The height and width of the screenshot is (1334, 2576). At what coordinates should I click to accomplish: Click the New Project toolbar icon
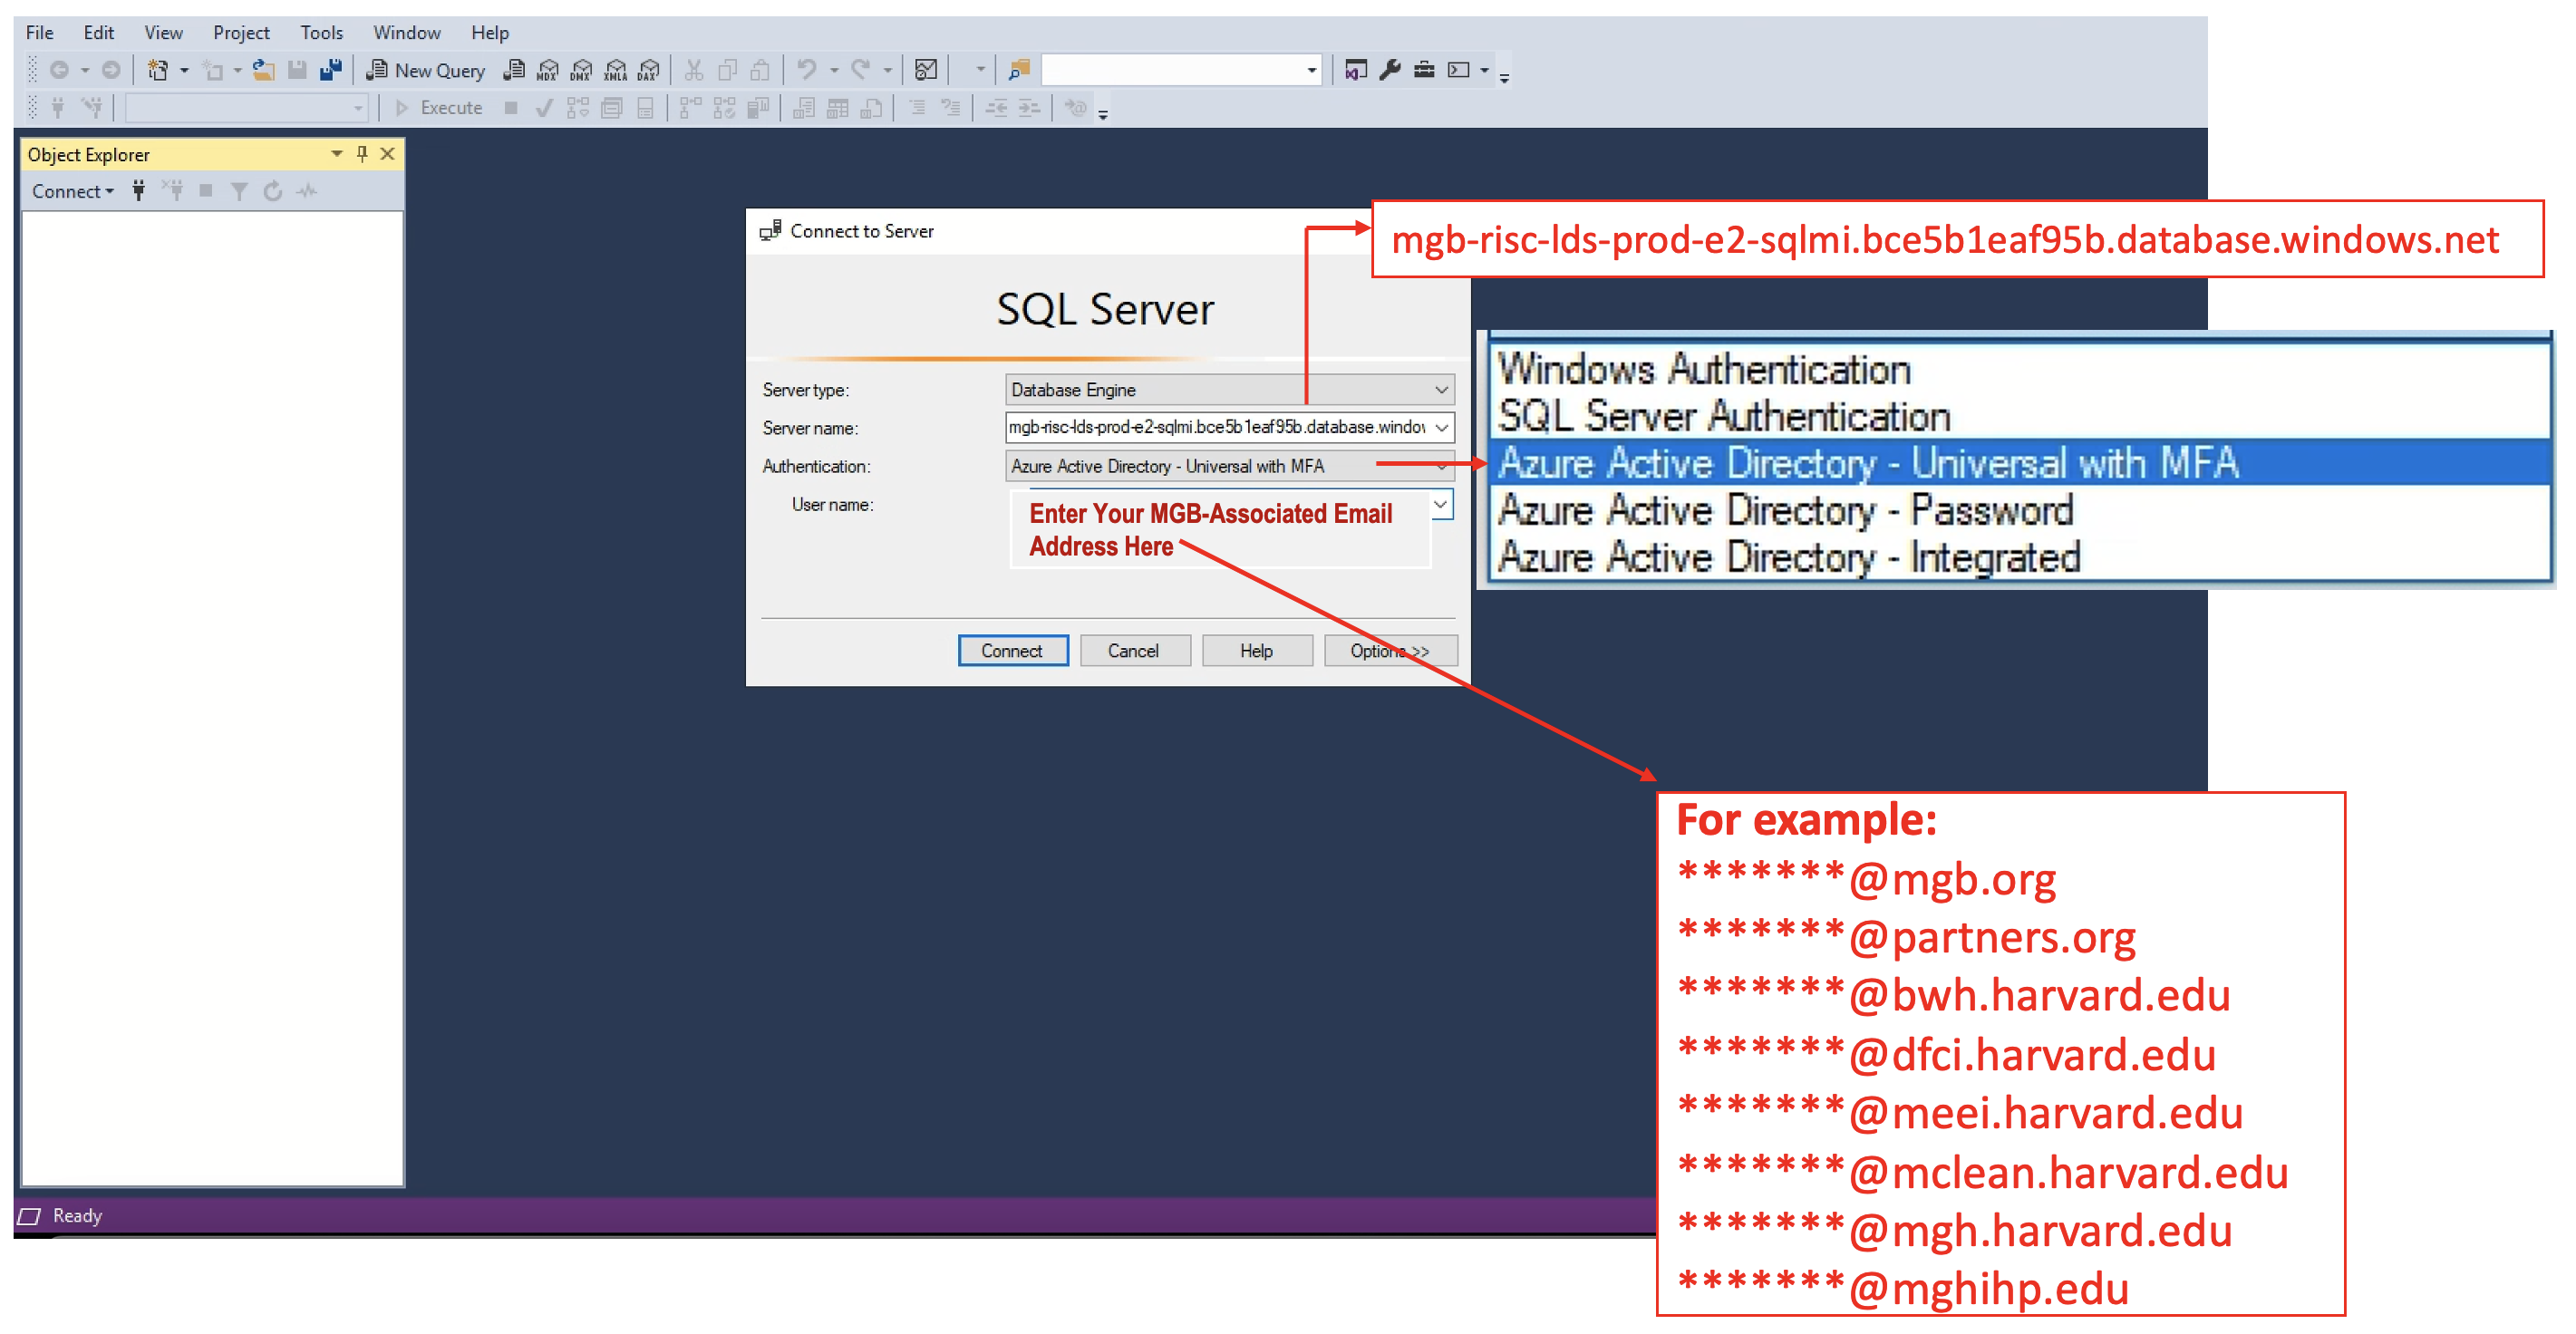(158, 70)
